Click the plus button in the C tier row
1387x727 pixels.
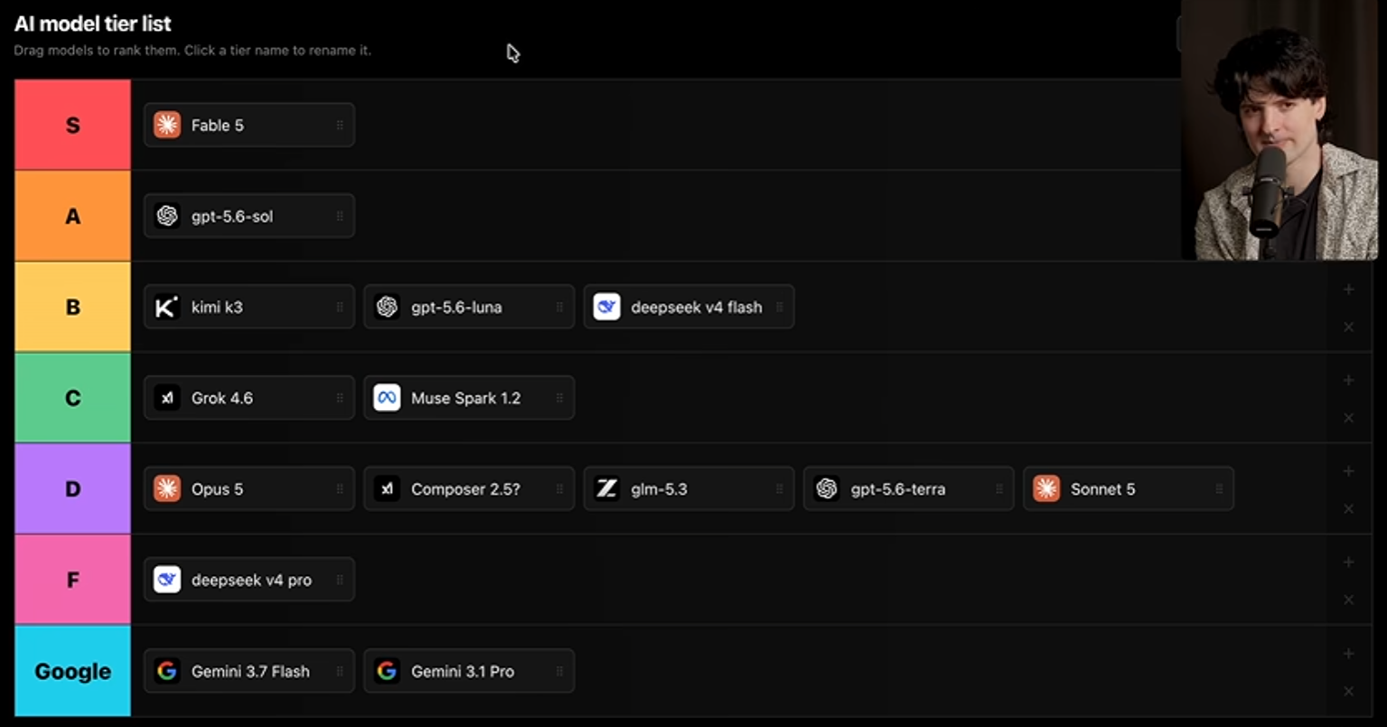pos(1348,380)
